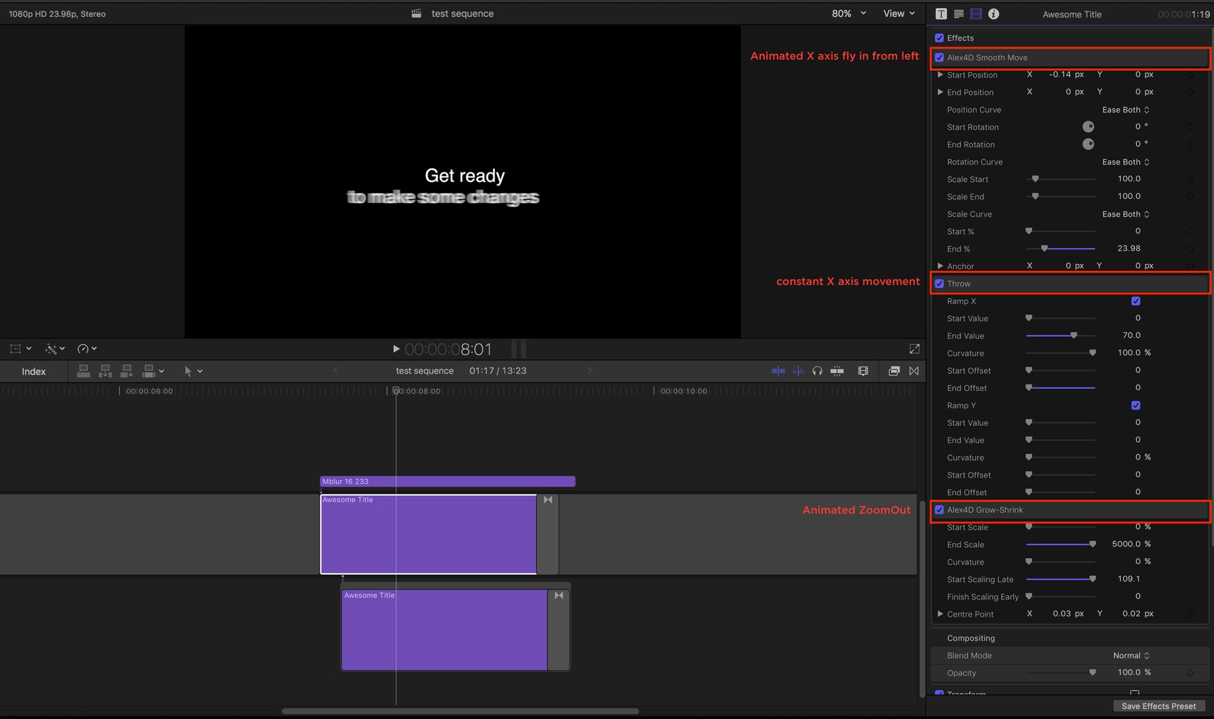Screen dimensions: 1214x719
Task: Click Save Effects Preset button
Action: click(x=1158, y=706)
